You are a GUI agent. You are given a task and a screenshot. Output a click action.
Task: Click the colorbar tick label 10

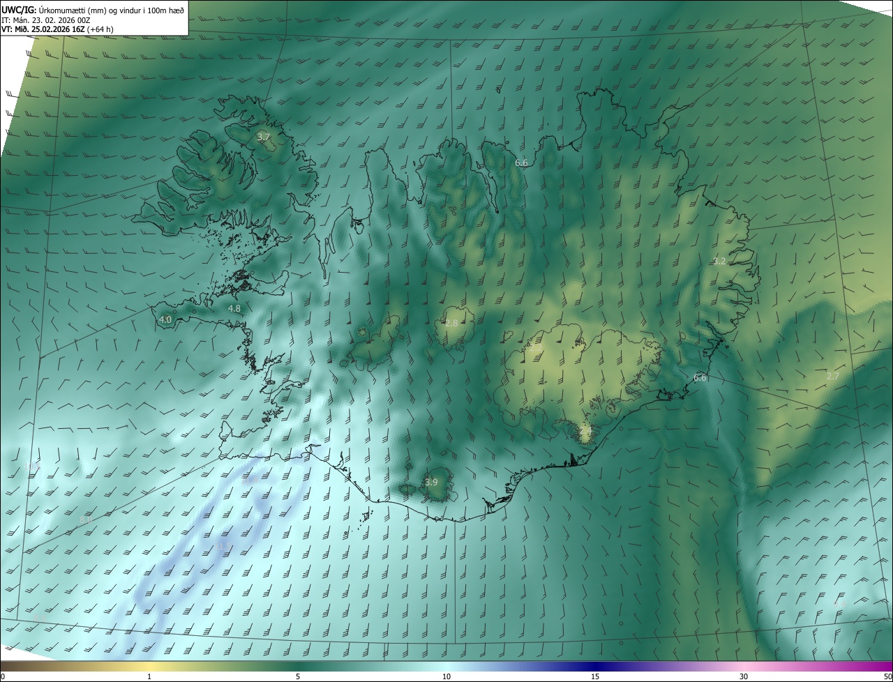(446, 676)
